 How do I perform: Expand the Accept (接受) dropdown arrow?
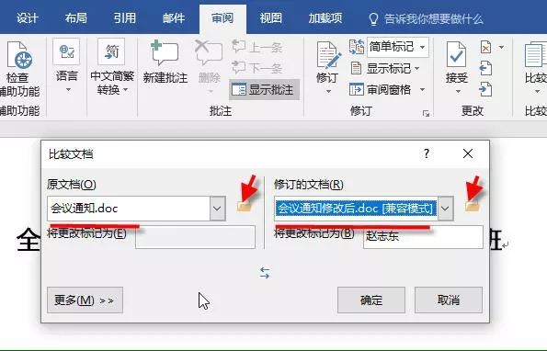458,91
